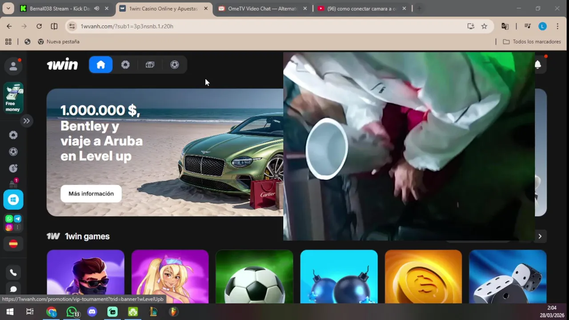Open the Telegram social link in sidebar
Viewport: 569px width, 320px height.
[17, 219]
